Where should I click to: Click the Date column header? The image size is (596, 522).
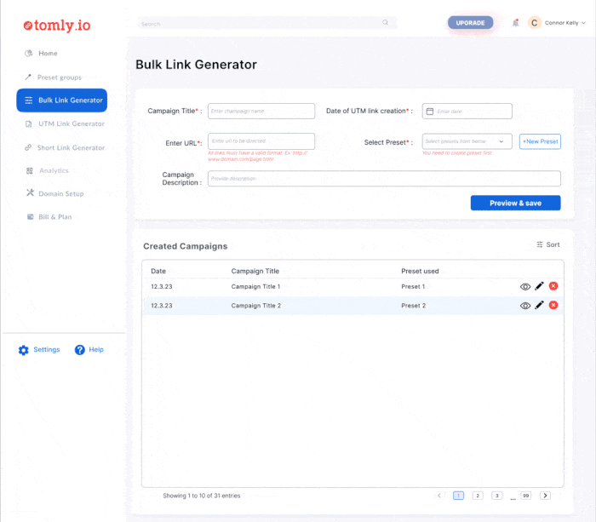click(x=158, y=271)
